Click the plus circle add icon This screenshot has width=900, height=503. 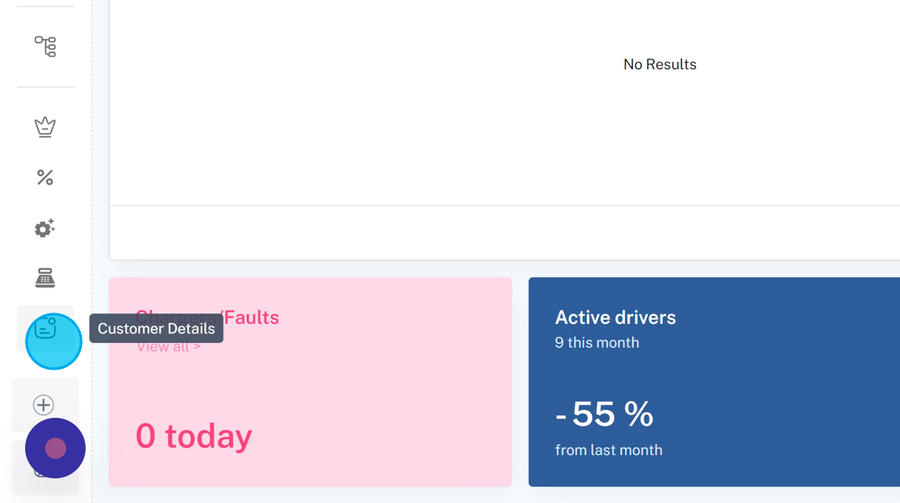pyautogui.click(x=44, y=405)
